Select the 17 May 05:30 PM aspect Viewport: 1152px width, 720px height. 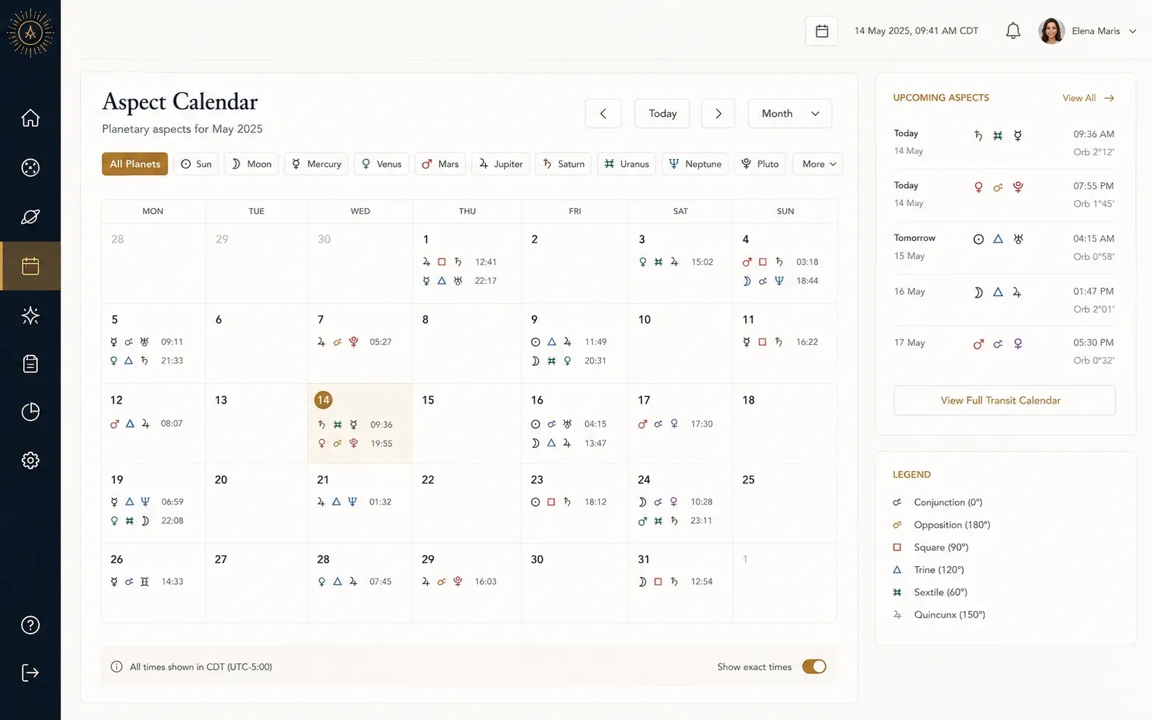point(1005,351)
